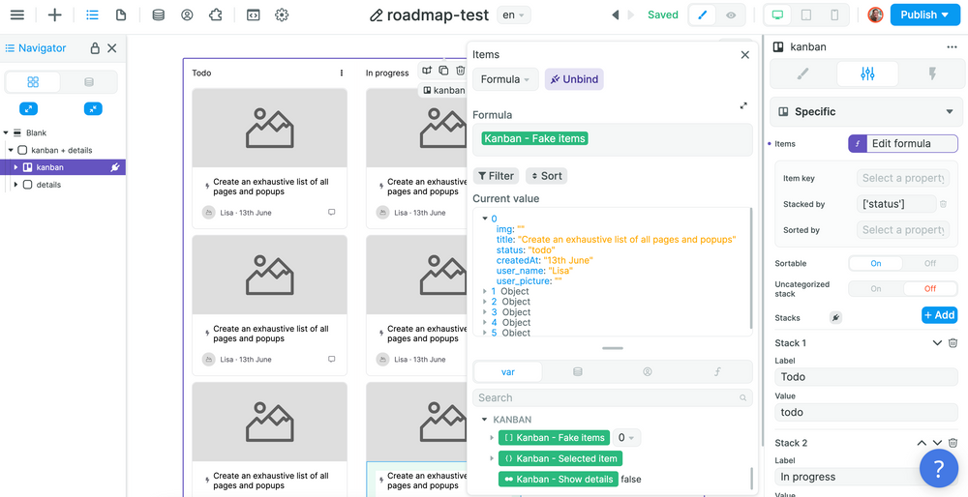Open the Formula type dropdown
The image size is (968, 497).
(505, 79)
